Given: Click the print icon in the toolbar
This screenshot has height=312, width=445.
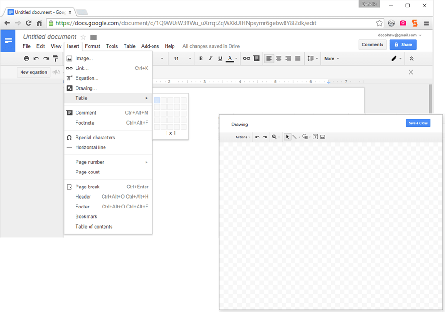Looking at the screenshot, I should pyautogui.click(x=27, y=58).
